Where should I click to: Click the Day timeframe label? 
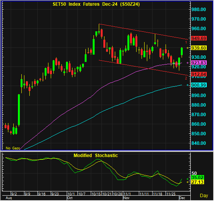pos(204,196)
